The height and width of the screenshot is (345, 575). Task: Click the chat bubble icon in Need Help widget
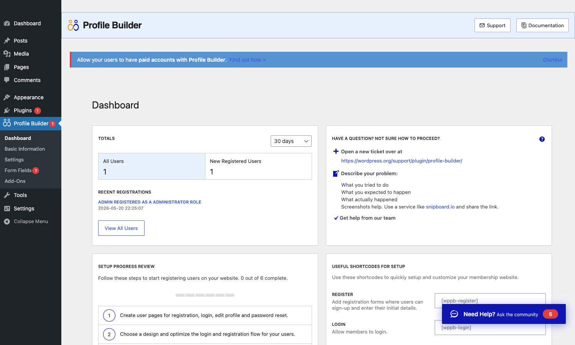click(x=454, y=314)
